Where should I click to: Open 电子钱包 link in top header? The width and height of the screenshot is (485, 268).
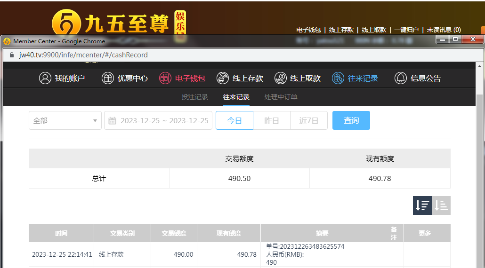click(x=308, y=30)
